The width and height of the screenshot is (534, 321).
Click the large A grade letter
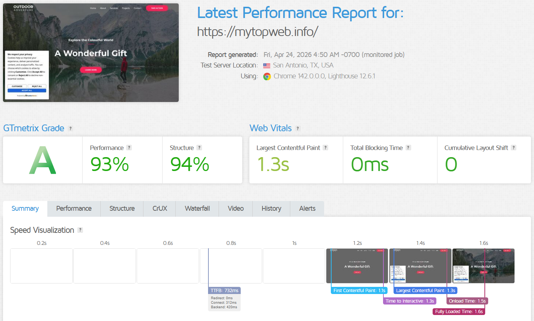click(43, 160)
